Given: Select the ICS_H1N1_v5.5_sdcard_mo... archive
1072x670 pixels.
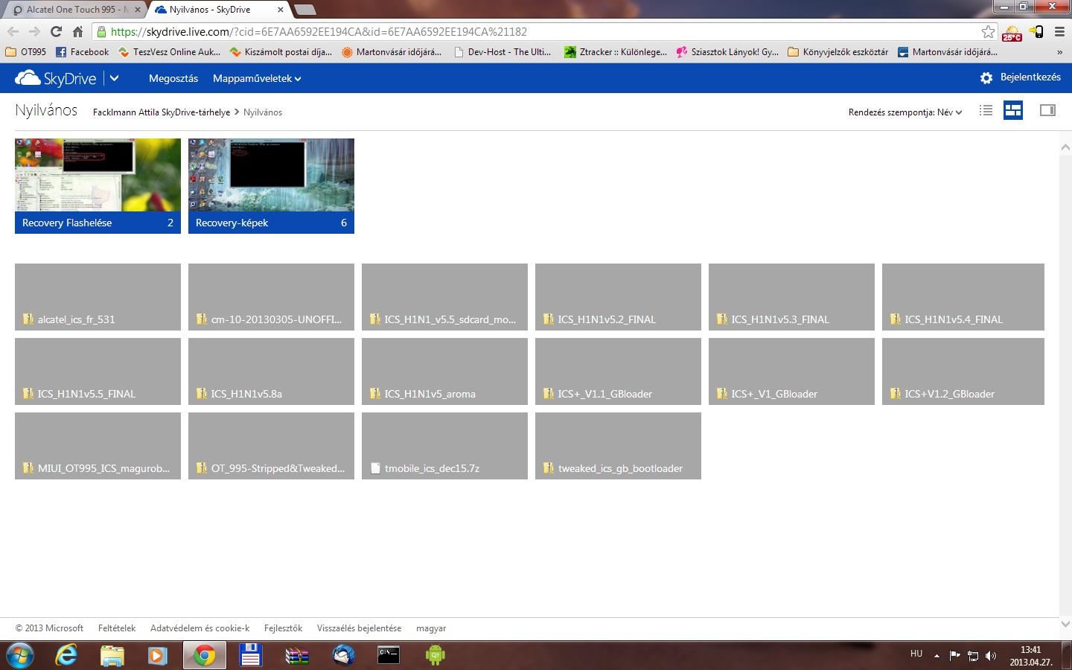Looking at the screenshot, I should point(444,297).
